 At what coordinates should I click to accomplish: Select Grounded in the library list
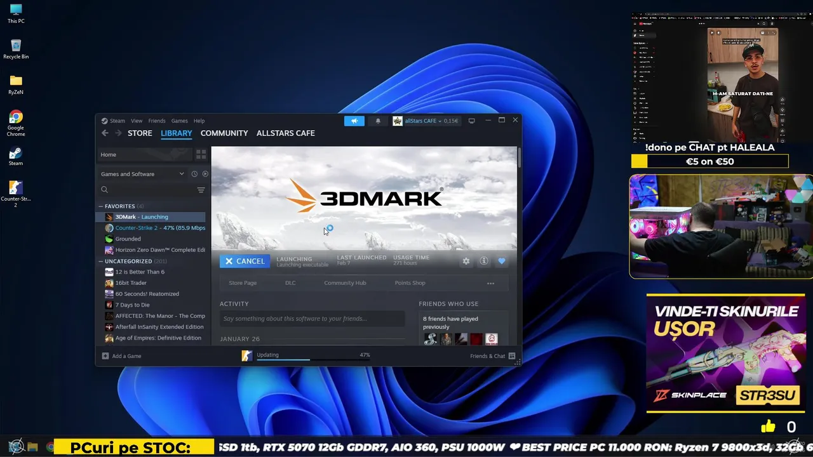pos(151,239)
